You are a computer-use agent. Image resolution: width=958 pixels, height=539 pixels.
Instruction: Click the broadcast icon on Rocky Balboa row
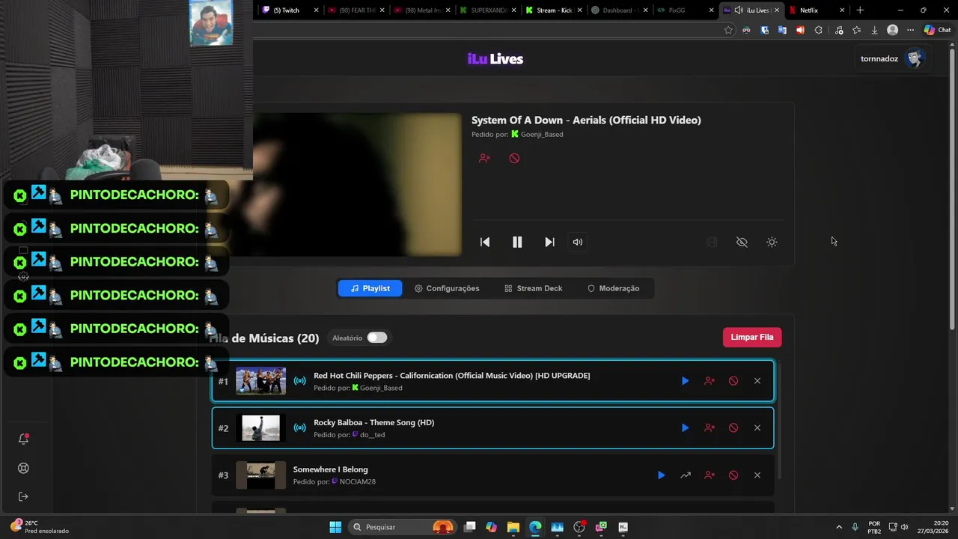[299, 428]
